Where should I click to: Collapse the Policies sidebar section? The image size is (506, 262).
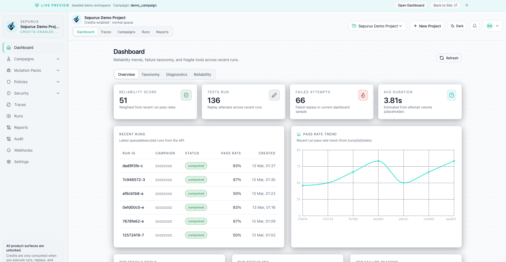pos(58,82)
